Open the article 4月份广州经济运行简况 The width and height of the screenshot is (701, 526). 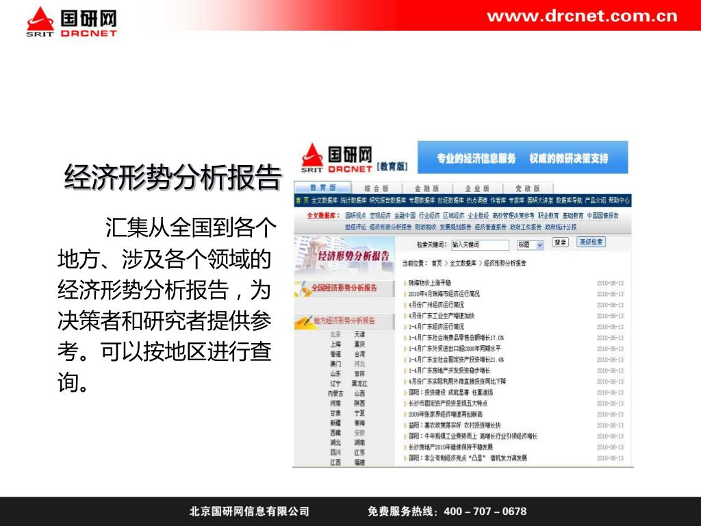point(436,305)
